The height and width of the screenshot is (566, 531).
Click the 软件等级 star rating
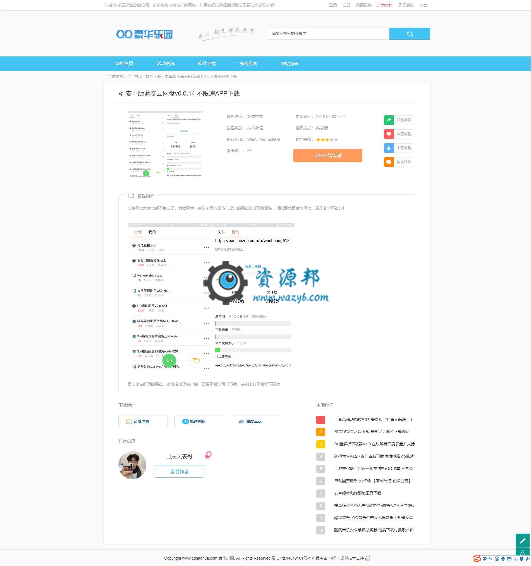[x=327, y=140]
